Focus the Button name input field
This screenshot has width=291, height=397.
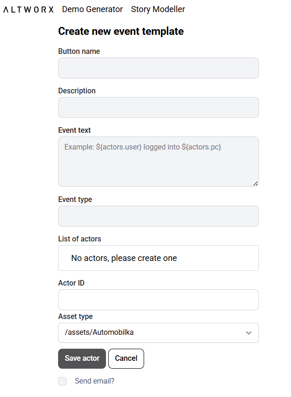point(158,68)
